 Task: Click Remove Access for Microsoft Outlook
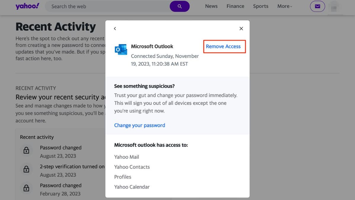coord(223,46)
